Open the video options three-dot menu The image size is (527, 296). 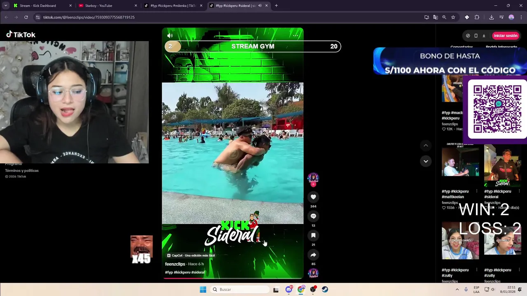(295, 36)
